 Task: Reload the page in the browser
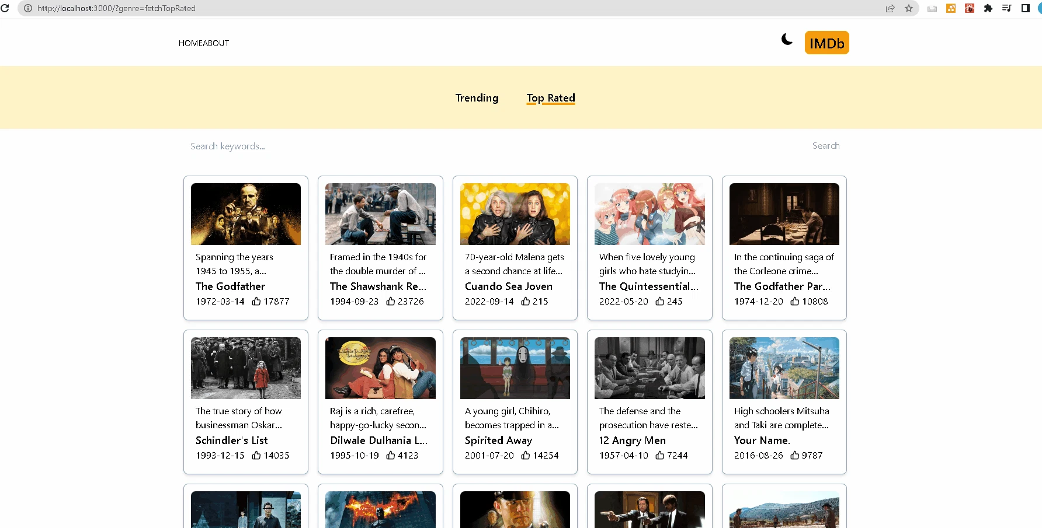pyautogui.click(x=5, y=8)
